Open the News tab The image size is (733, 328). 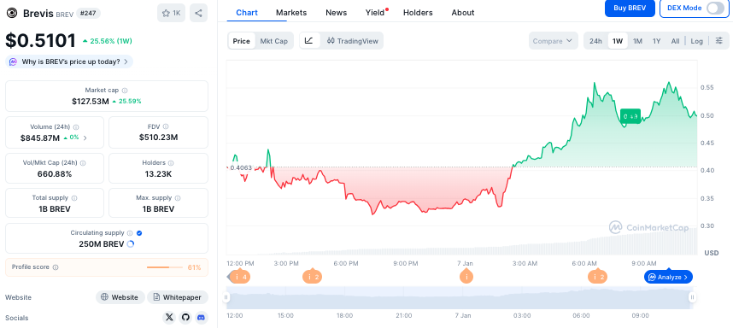coord(336,13)
